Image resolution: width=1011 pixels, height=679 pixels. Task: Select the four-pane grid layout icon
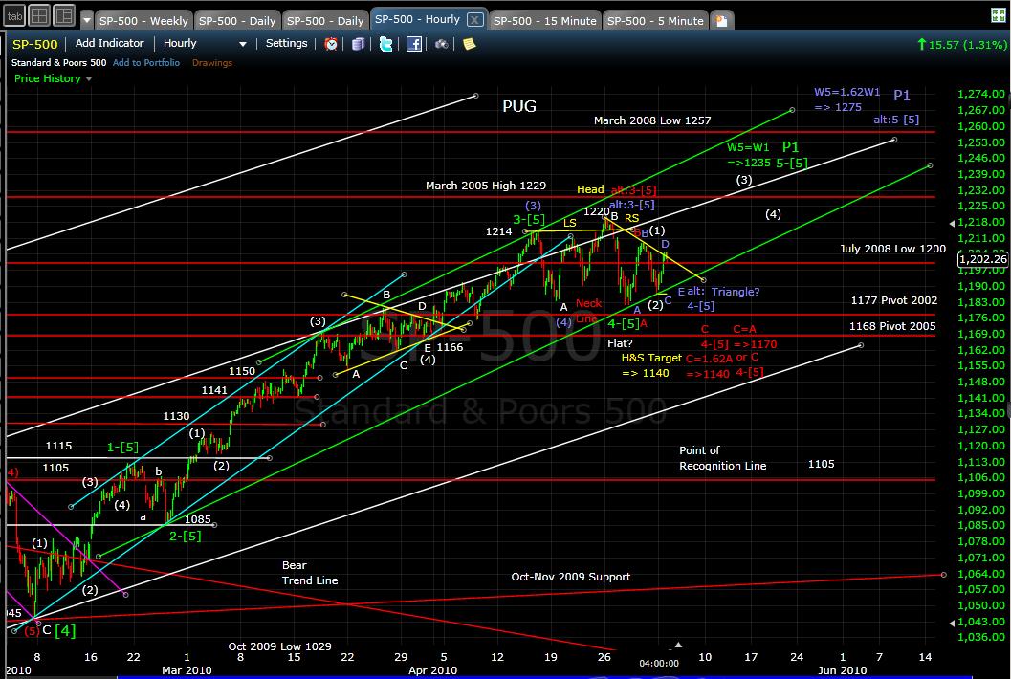[39, 15]
